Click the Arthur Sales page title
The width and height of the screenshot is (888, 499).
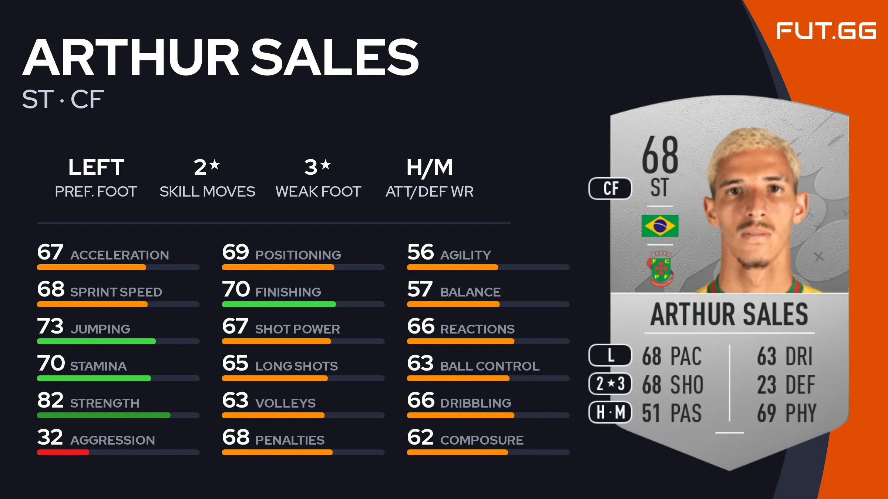click(221, 57)
